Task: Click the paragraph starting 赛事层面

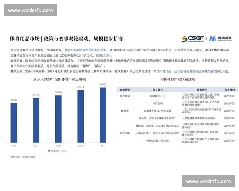Action: pos(120,72)
